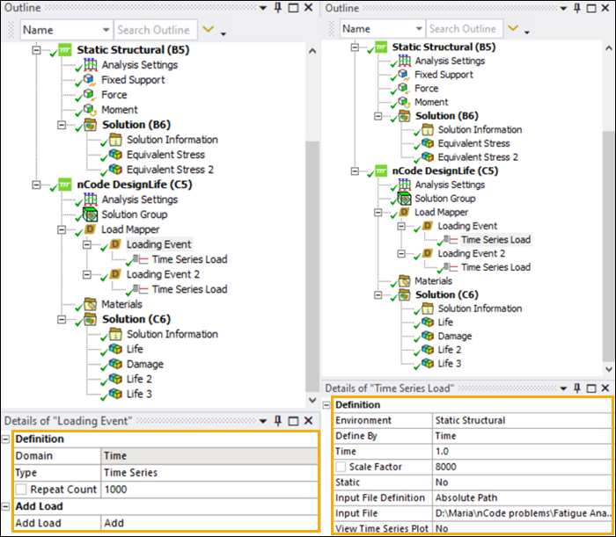
Task: Select Time Series Load under Loading Event 2 left
Action: (189, 289)
